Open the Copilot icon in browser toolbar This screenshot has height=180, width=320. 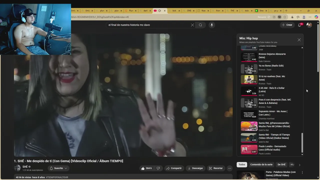[x=316, y=17]
